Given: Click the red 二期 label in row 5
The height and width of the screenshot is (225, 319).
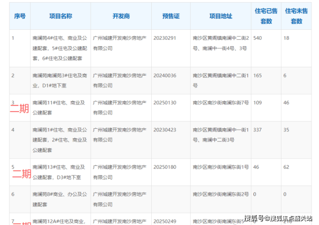Looking at the screenshot, I should (22, 174).
